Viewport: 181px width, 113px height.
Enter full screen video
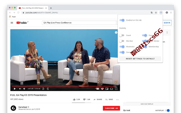[116, 89]
